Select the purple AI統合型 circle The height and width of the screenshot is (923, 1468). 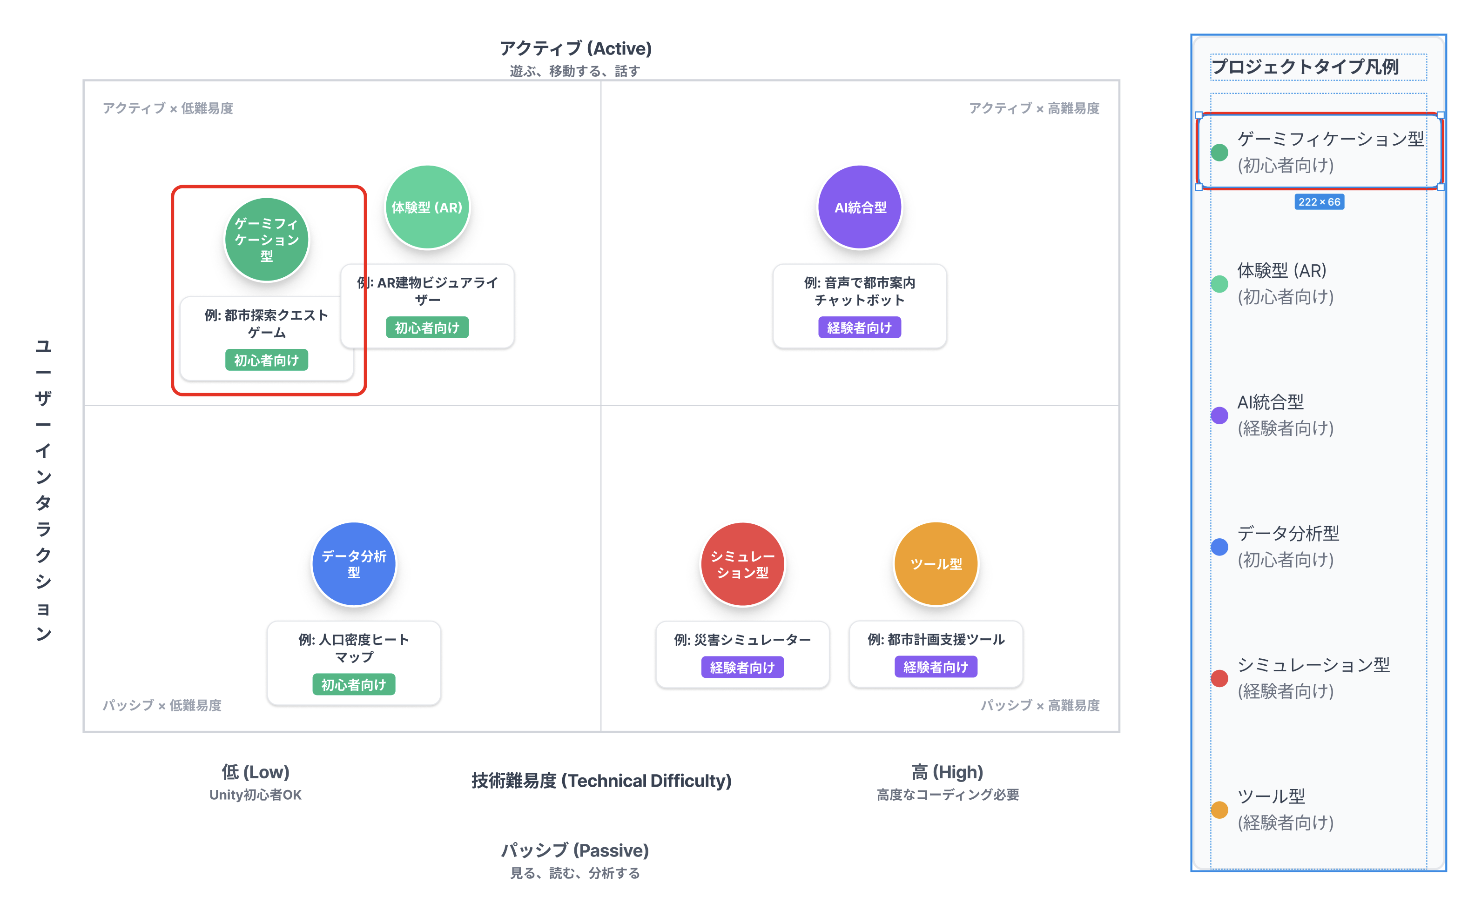tap(860, 207)
